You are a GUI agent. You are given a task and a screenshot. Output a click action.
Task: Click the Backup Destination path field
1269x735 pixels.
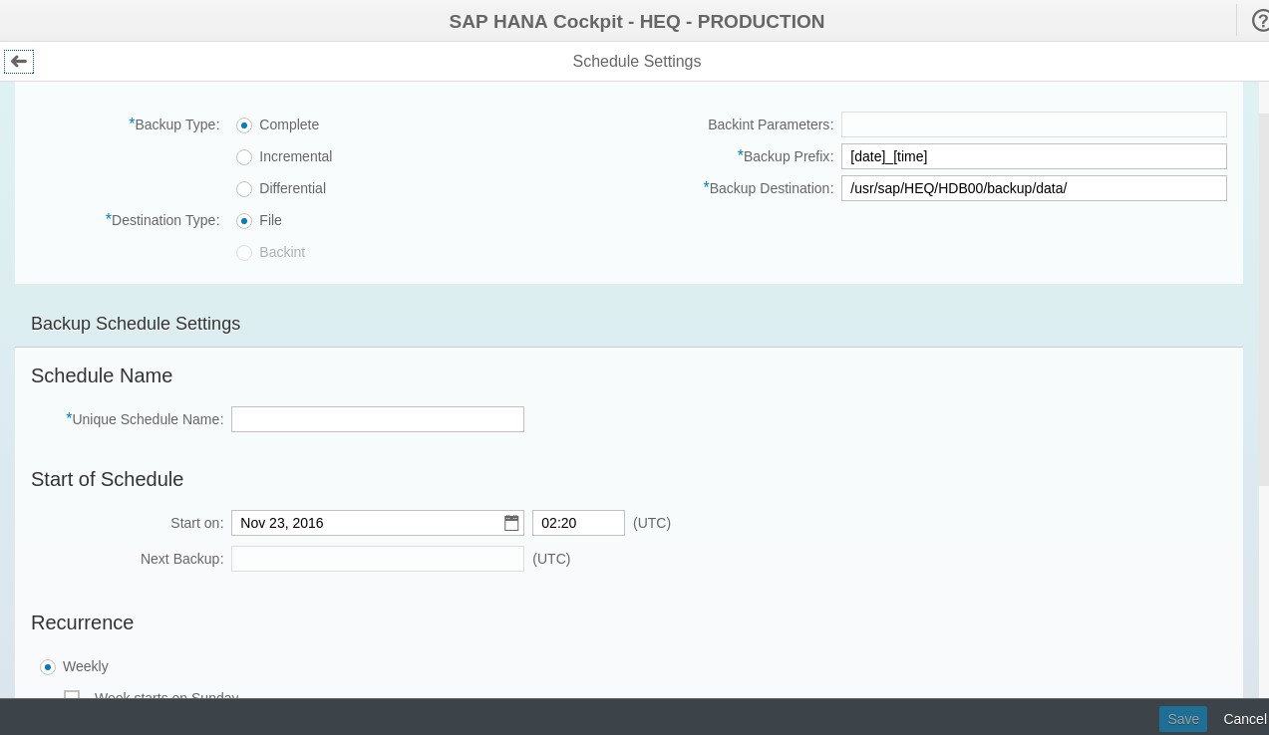pyautogui.click(x=1034, y=188)
